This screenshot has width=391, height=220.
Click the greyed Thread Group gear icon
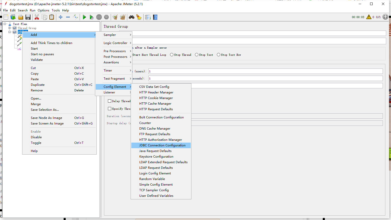click(x=15, y=28)
